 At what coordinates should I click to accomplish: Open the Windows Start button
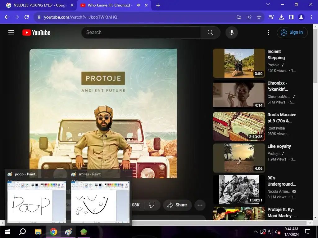tap(7, 232)
